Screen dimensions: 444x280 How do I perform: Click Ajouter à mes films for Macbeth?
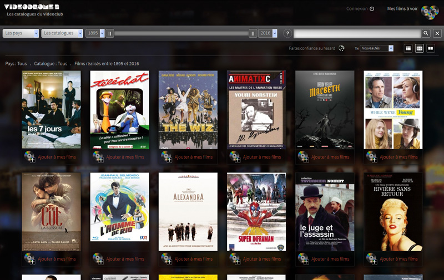click(x=330, y=157)
